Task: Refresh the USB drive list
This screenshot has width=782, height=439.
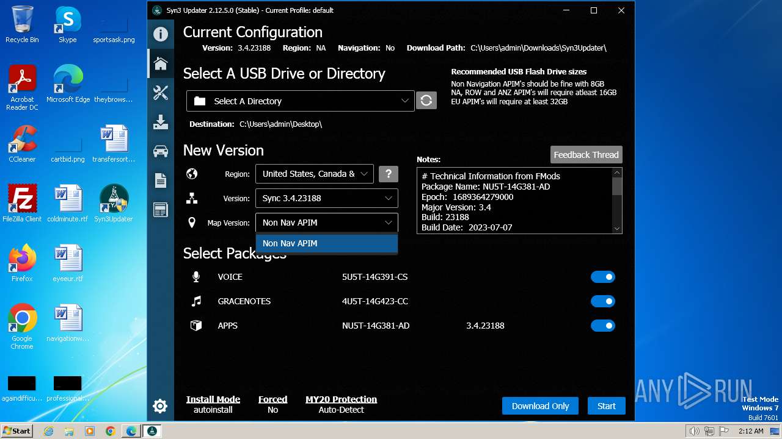Action: (x=426, y=101)
